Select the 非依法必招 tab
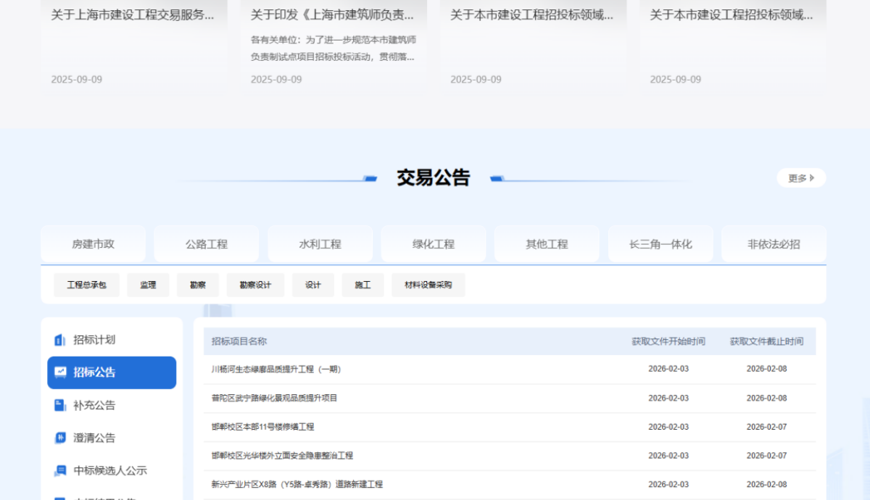870x500 pixels. tap(774, 244)
